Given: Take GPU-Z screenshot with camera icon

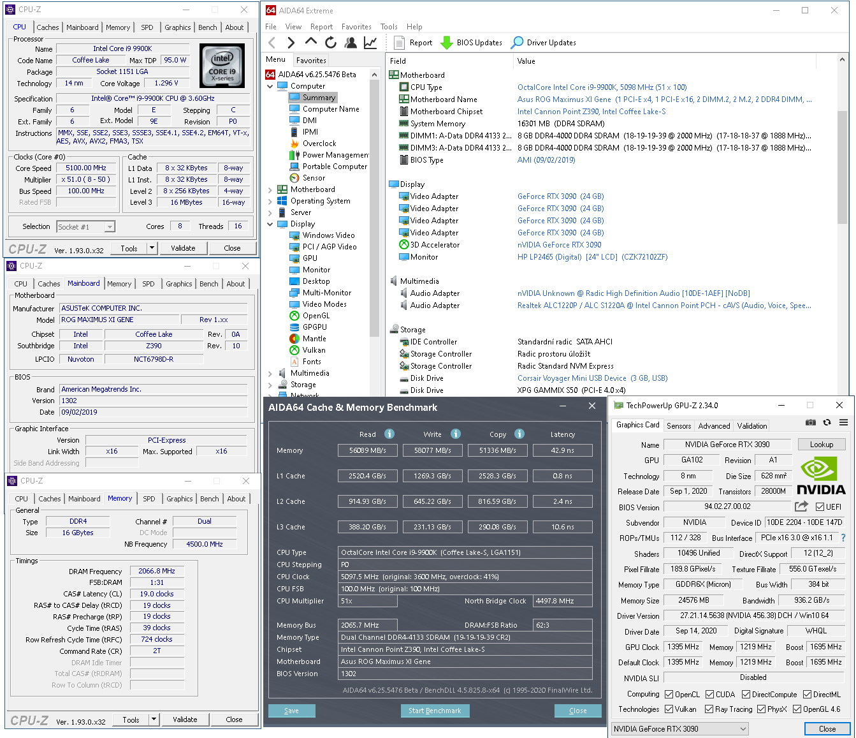Looking at the screenshot, I should [x=811, y=422].
